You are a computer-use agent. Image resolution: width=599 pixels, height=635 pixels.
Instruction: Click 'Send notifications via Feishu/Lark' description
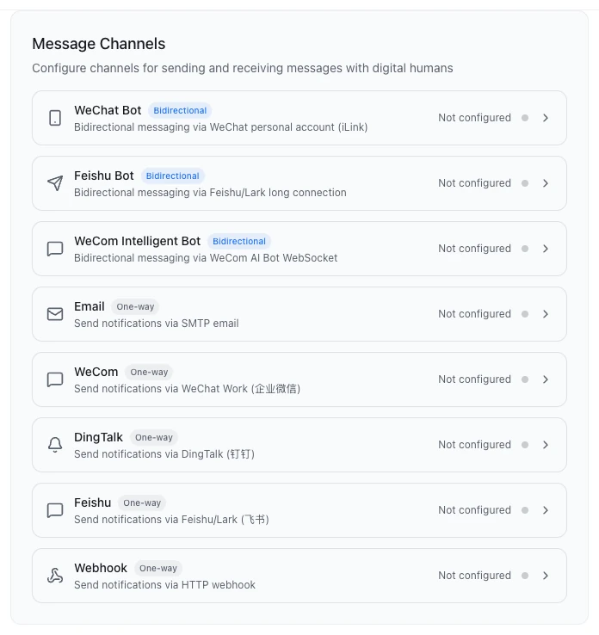(172, 520)
